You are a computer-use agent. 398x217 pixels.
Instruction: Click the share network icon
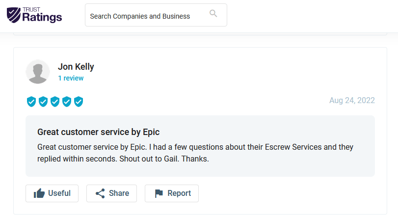pyautogui.click(x=100, y=193)
